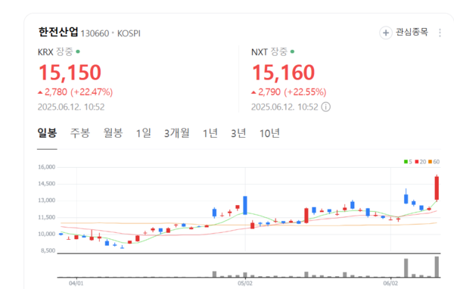Image resolution: width=454 pixels, height=289 pixels.
Task: Select the 3년 chart period tab
Action: coord(238,133)
